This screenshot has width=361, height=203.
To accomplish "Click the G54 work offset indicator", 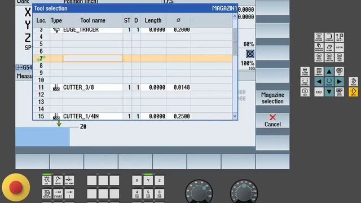I will click(x=24, y=68).
